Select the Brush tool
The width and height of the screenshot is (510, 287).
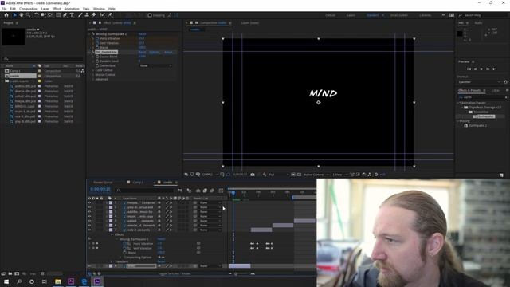[x=80, y=15]
